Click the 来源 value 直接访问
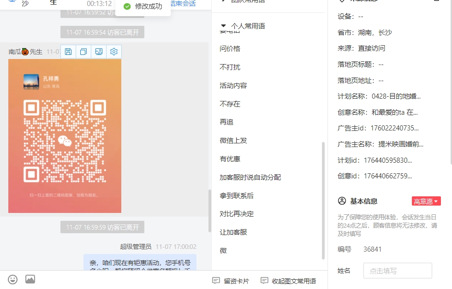 [x=372, y=48]
